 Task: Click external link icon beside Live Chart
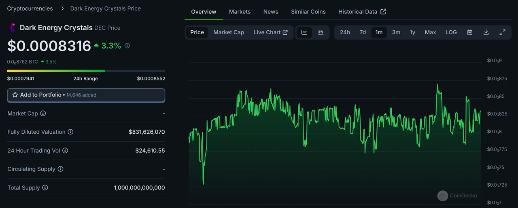tap(285, 32)
